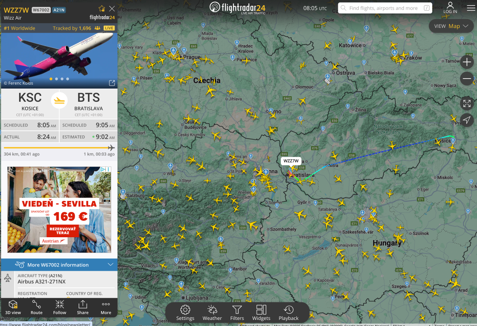Add WZZ7W to favorites with star icon
The width and height of the screenshot is (477, 326).
pos(102,8)
